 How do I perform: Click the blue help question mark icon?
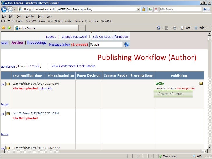pos(127,45)
